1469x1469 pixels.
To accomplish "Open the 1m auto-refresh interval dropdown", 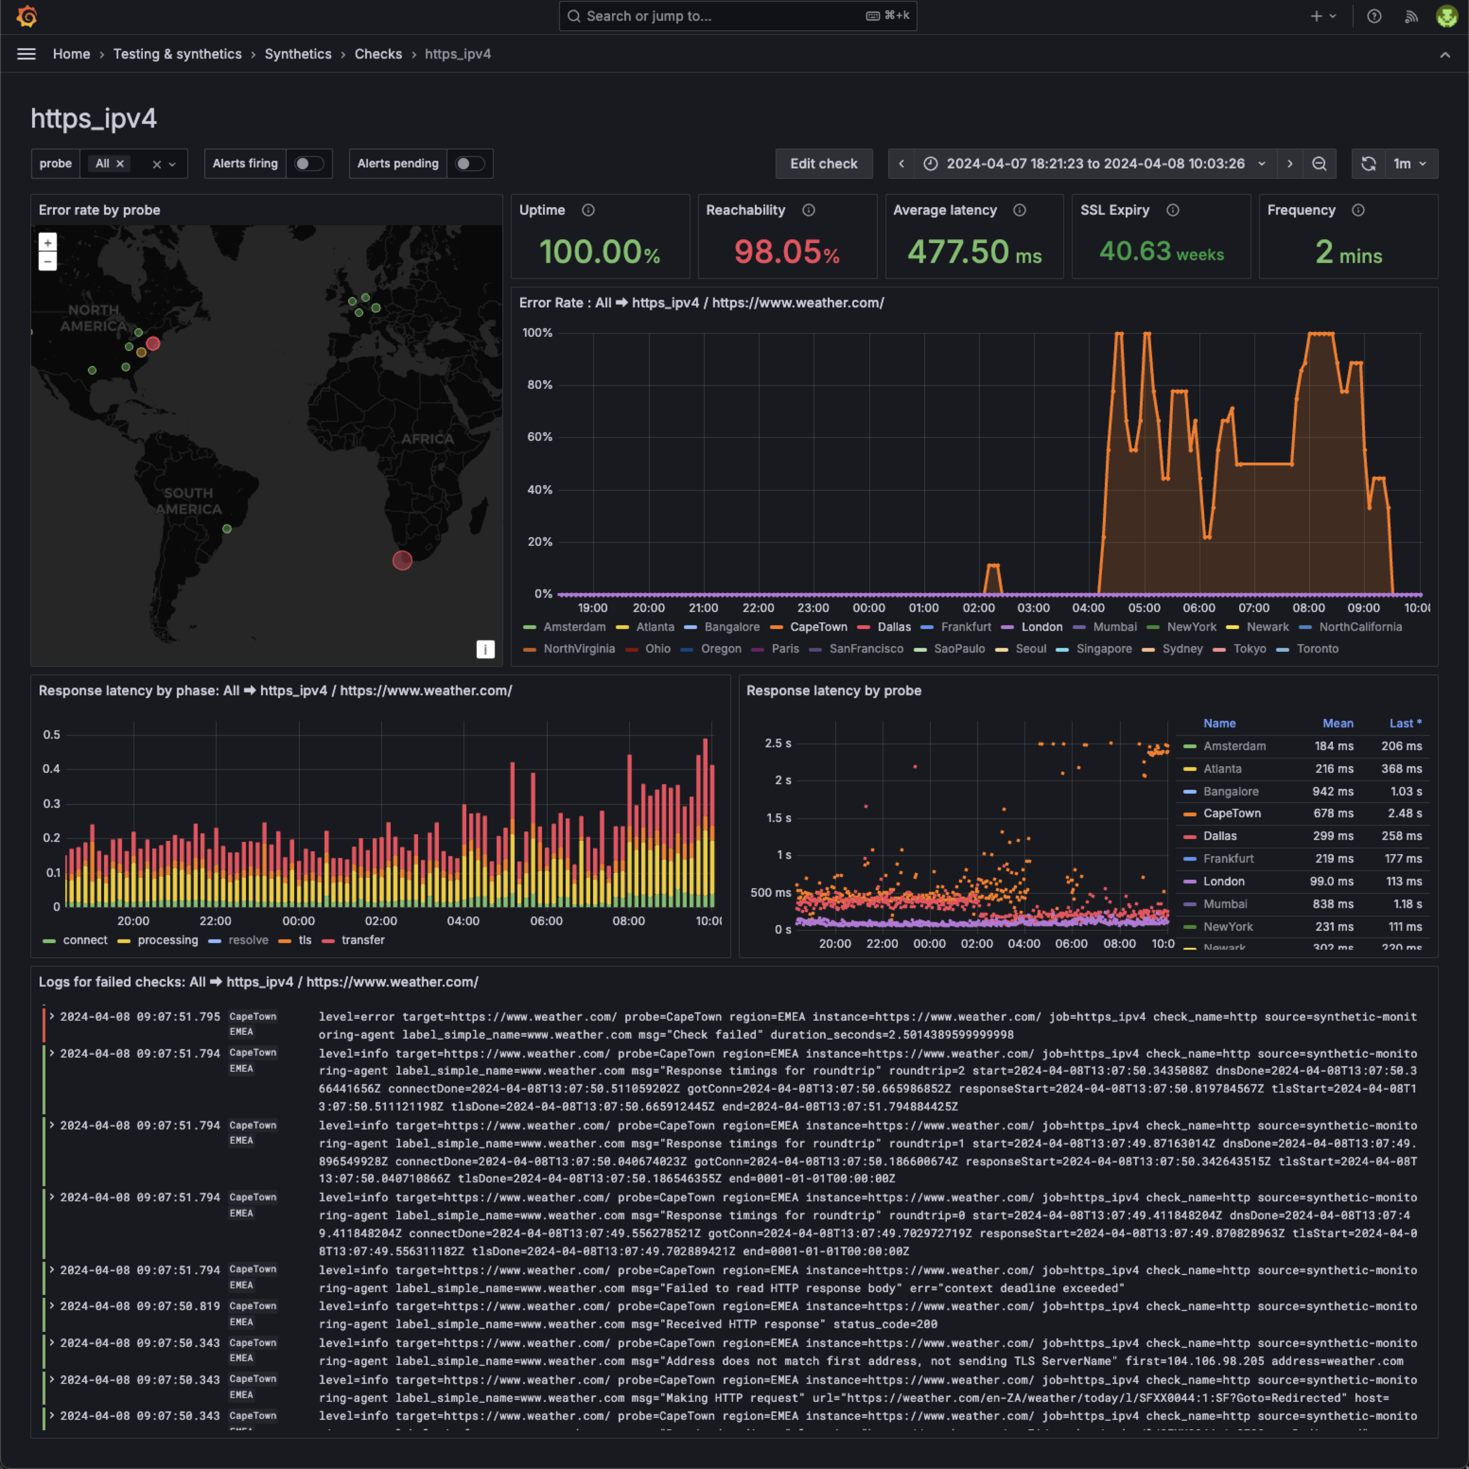I will pyautogui.click(x=1411, y=164).
